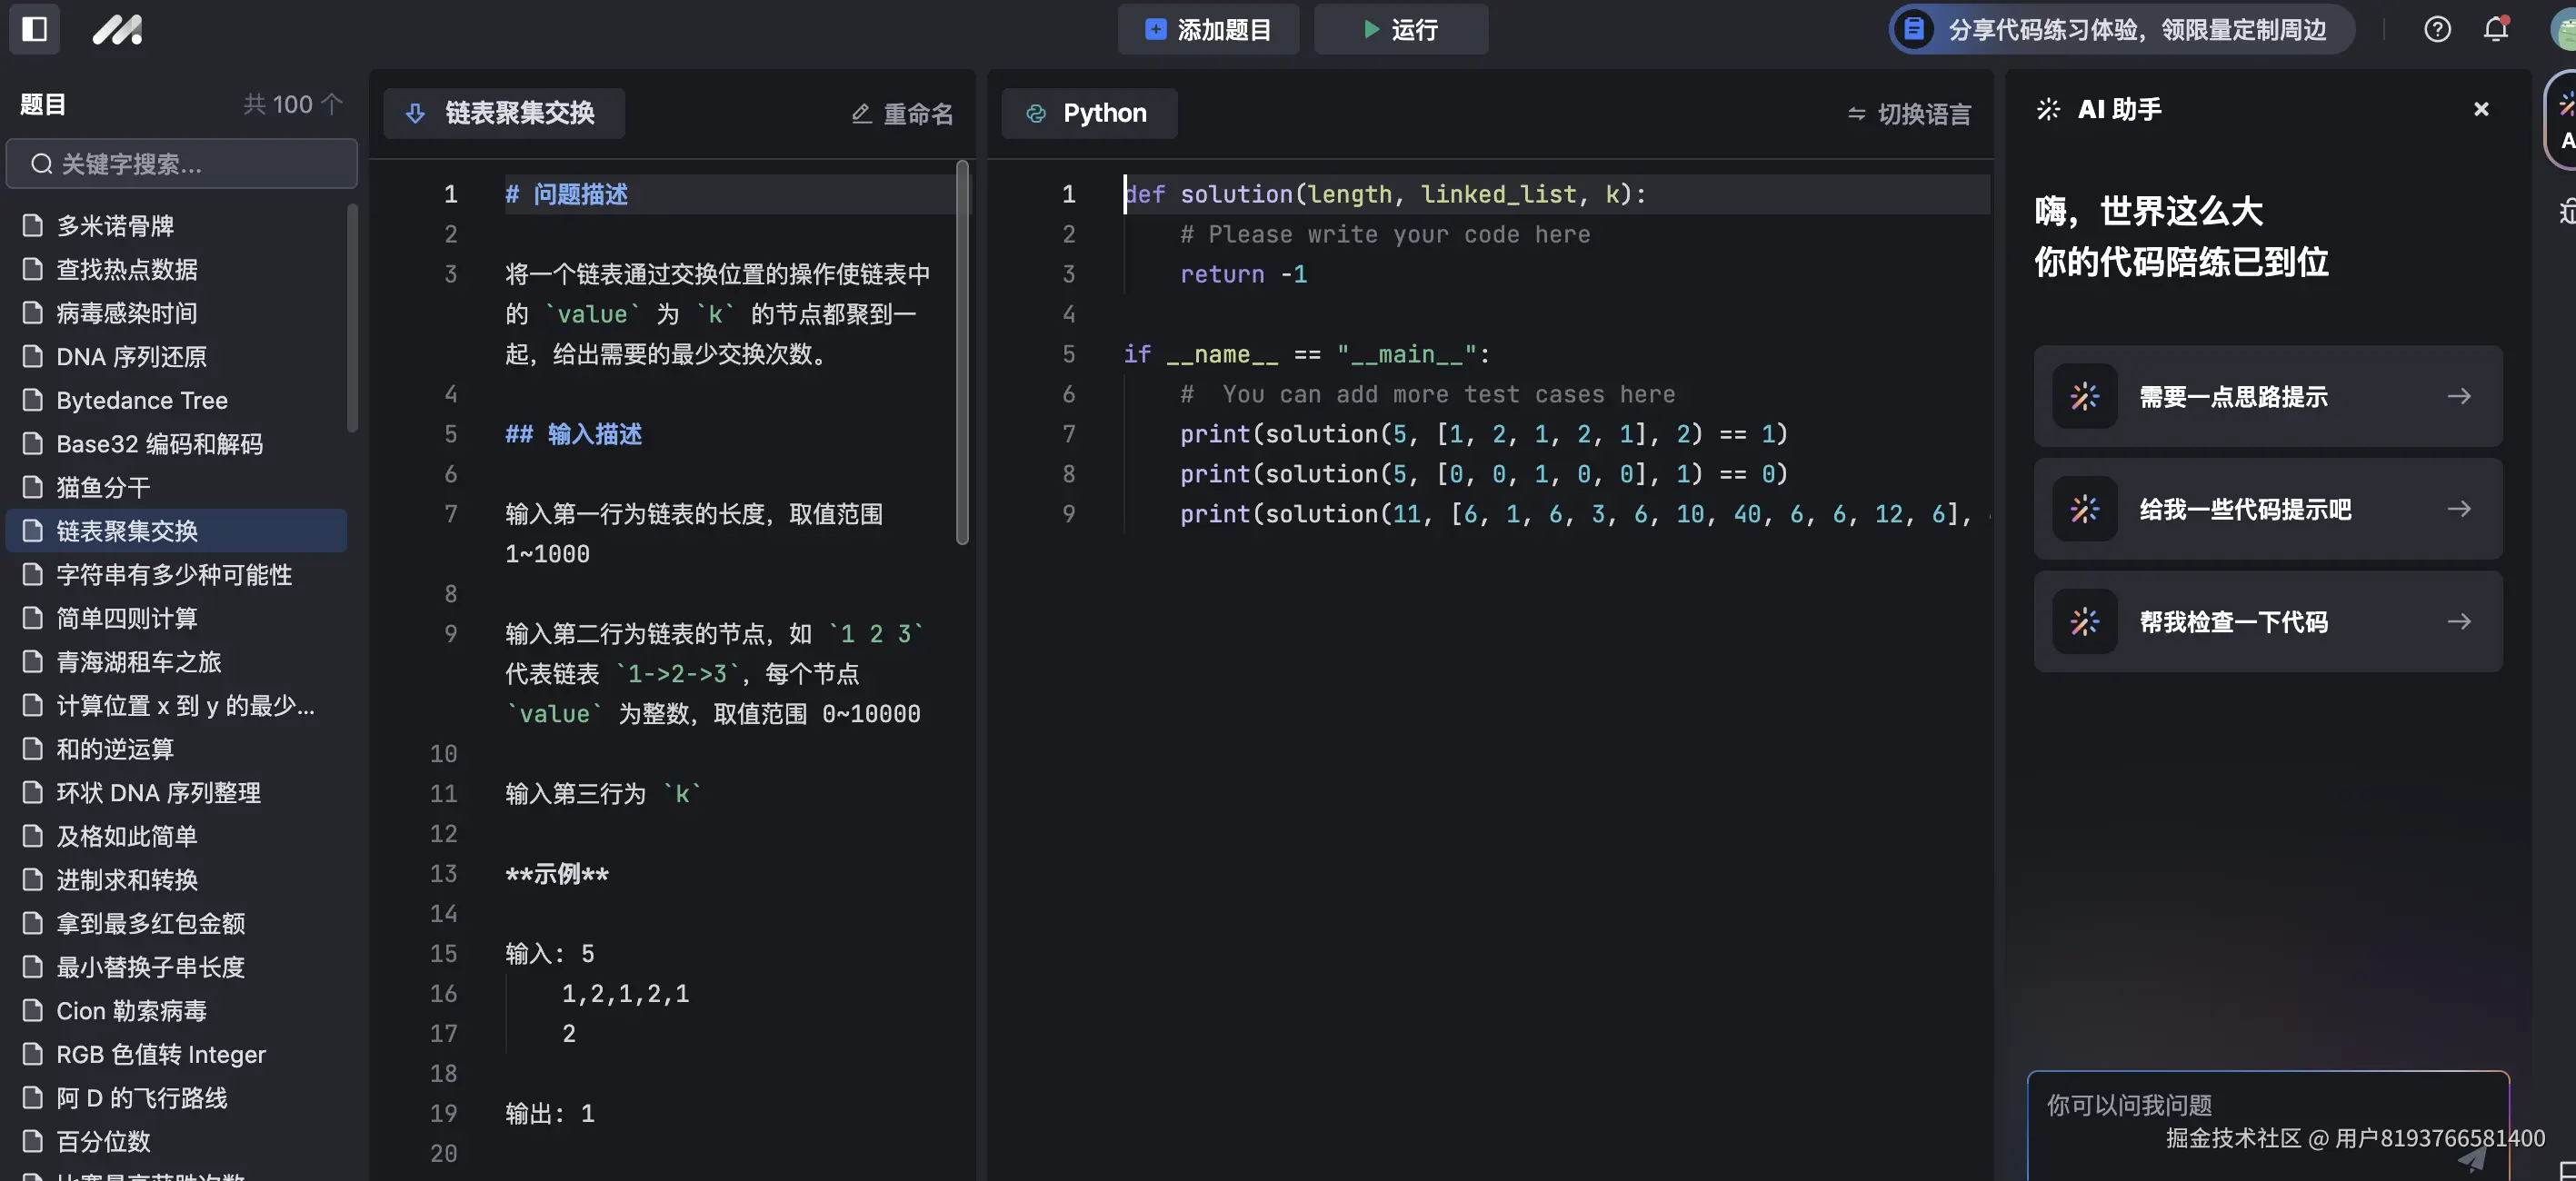Open the help question-mark icon

click(x=2437, y=29)
